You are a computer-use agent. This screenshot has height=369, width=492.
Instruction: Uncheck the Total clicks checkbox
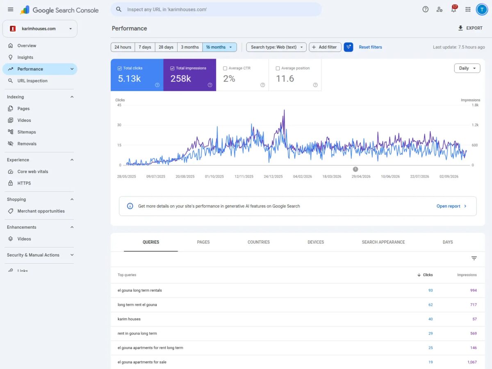pyautogui.click(x=120, y=68)
